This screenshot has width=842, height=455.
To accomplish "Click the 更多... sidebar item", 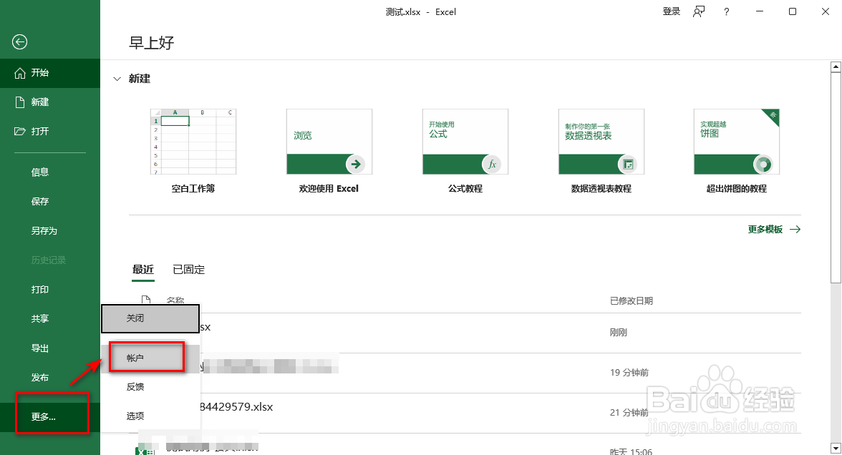I will 50,417.
